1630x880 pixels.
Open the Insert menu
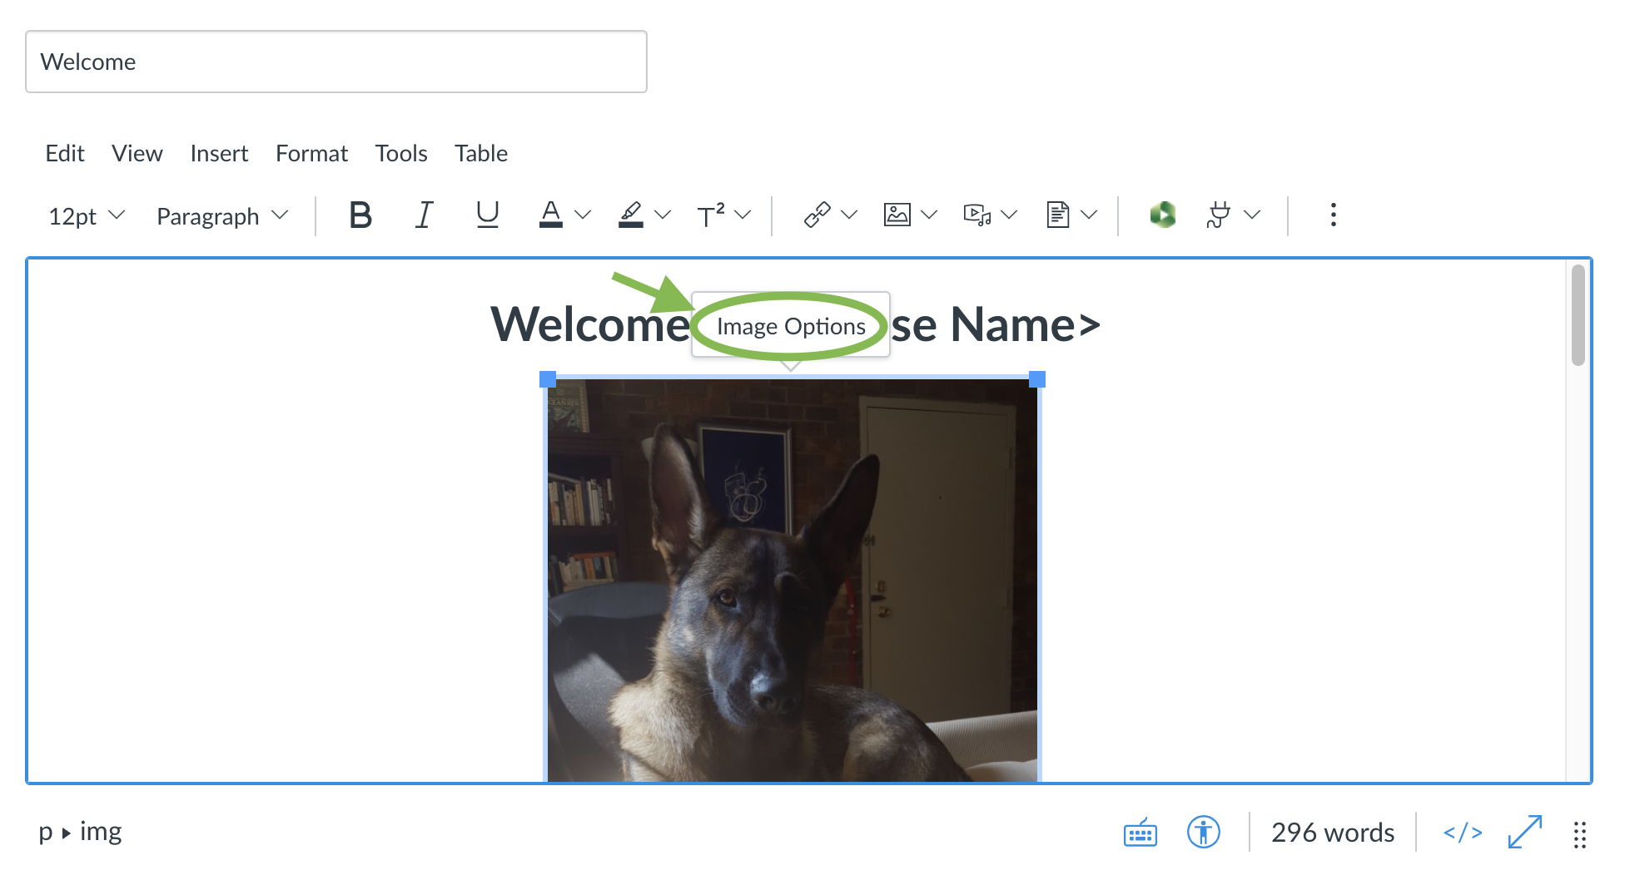[x=219, y=154]
